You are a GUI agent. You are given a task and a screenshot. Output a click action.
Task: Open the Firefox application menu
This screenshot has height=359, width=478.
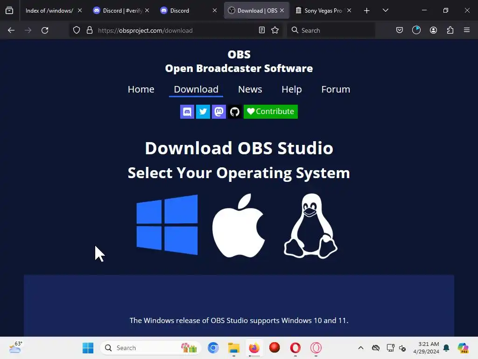click(x=467, y=30)
